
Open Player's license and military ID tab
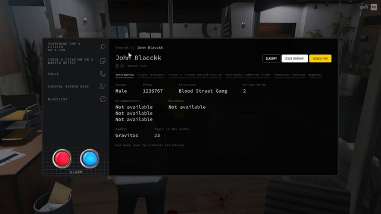click(195, 75)
